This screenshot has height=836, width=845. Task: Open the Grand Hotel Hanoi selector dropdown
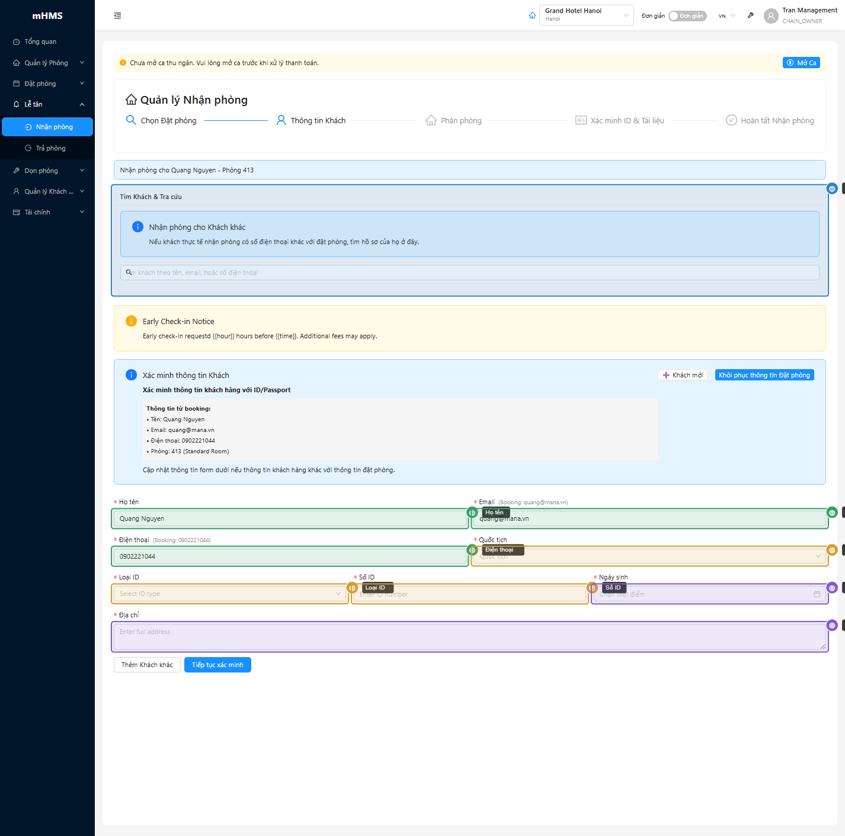(x=585, y=15)
